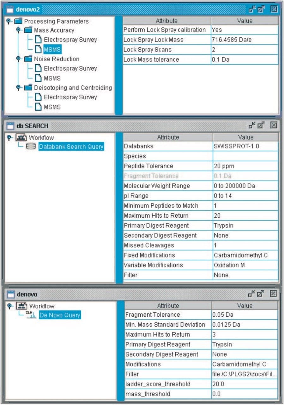
Task: Close the denovo window
Action: (274, 294)
